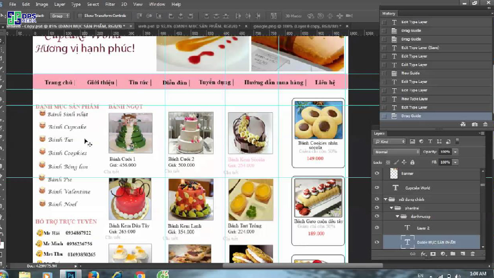Click Align left edges icon
This screenshot has height=278, width=494.
(171, 16)
